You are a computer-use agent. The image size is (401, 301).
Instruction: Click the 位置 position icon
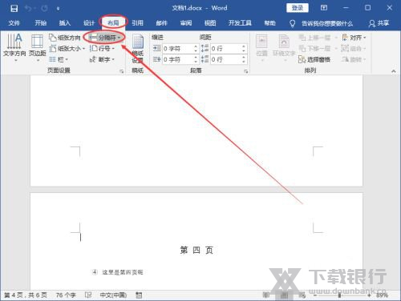point(261,47)
